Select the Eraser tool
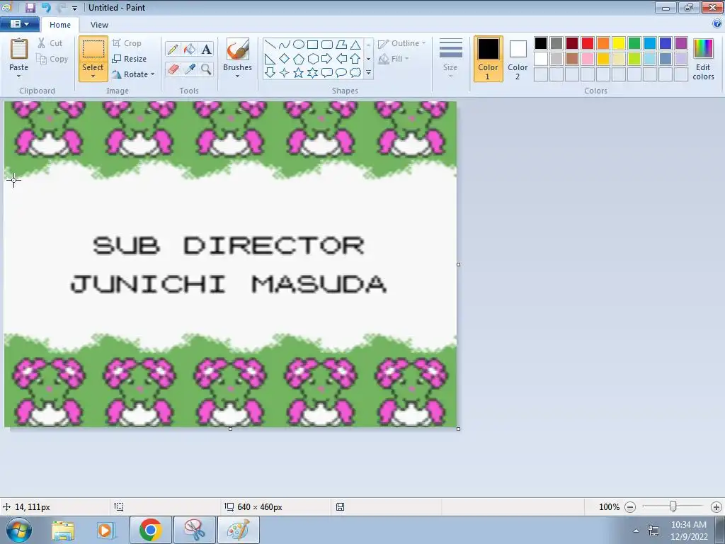This screenshot has width=725, height=544. [x=173, y=69]
